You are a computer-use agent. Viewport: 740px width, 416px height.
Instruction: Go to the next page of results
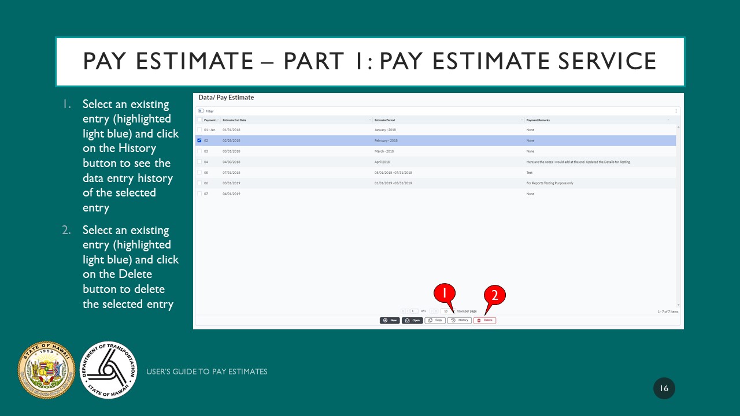431,311
